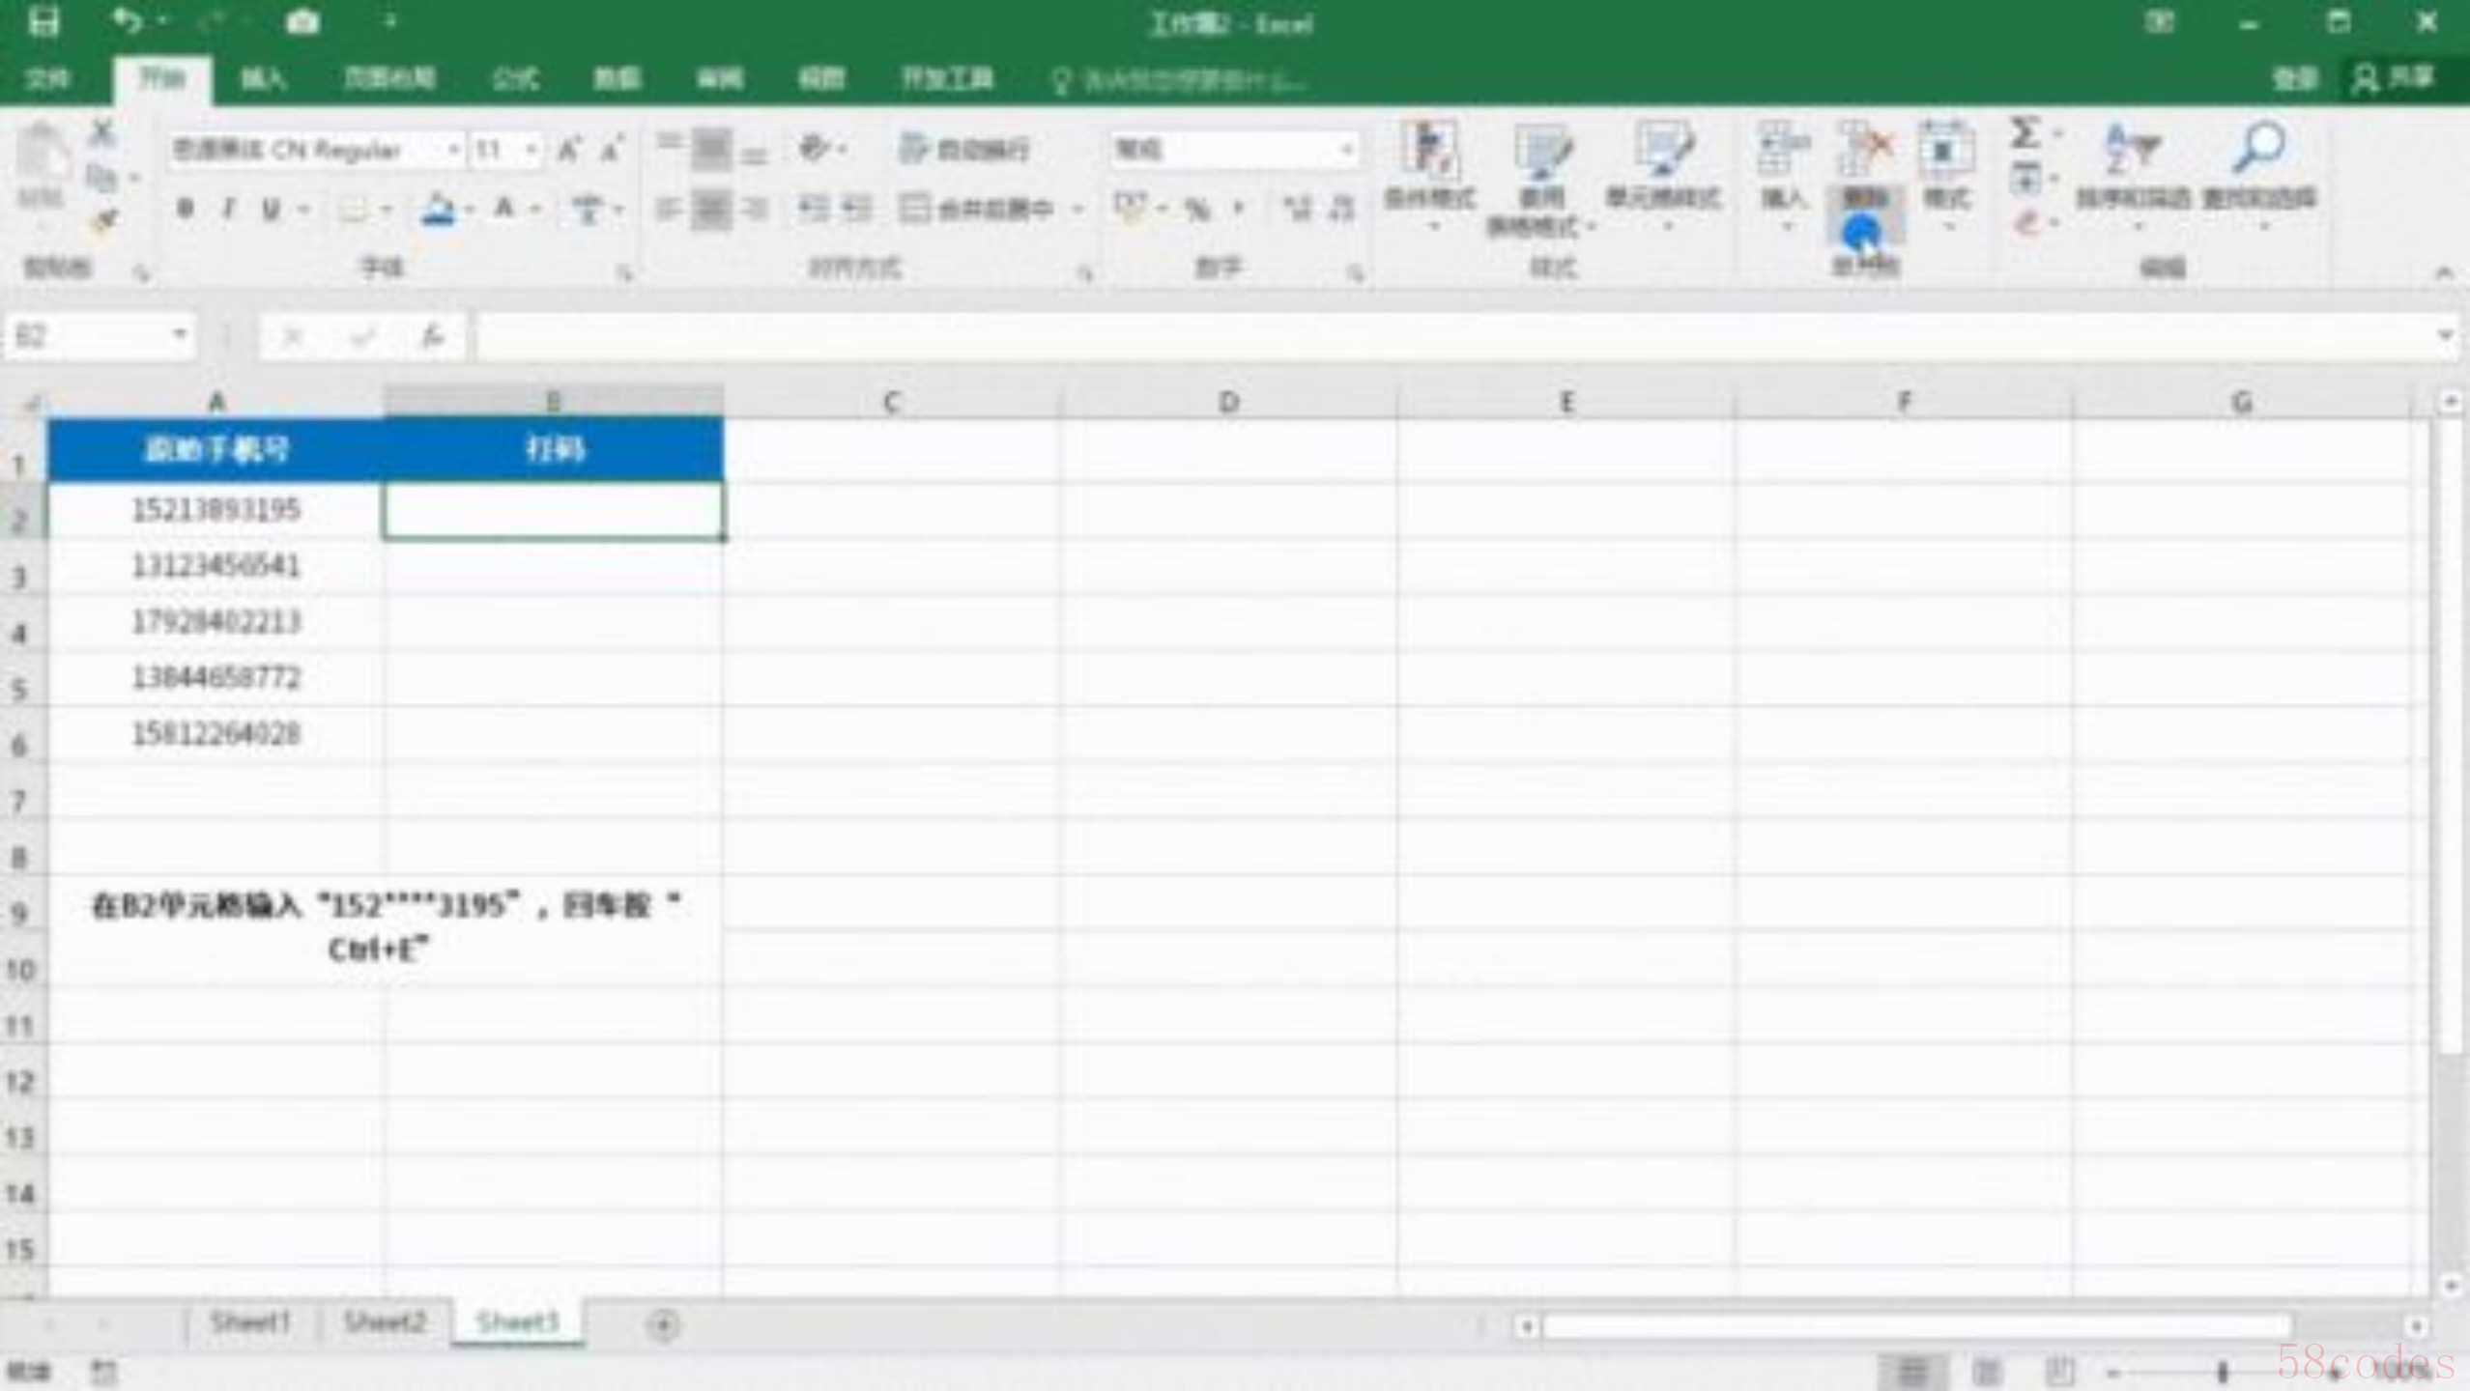Click the AutoSum sigma icon

pyautogui.click(x=2025, y=133)
